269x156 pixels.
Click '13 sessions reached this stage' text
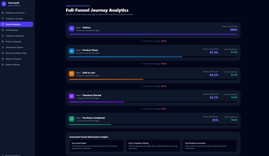(88, 121)
